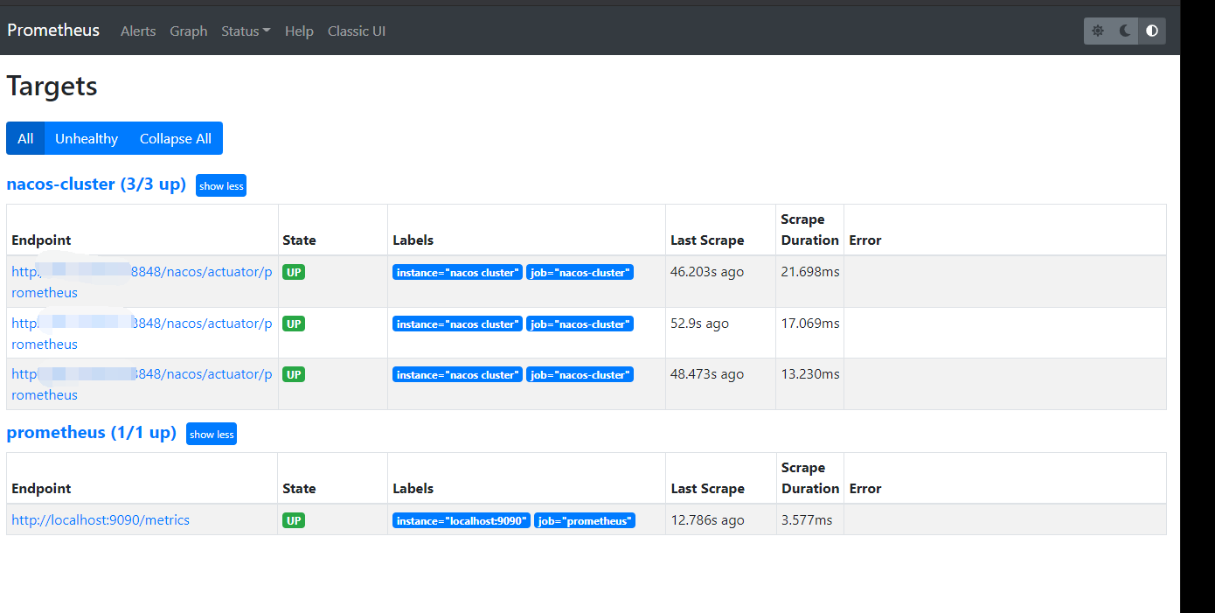The height and width of the screenshot is (613, 1215).
Task: Click the first nacos actuator endpoint link
Action: pyautogui.click(x=140, y=282)
